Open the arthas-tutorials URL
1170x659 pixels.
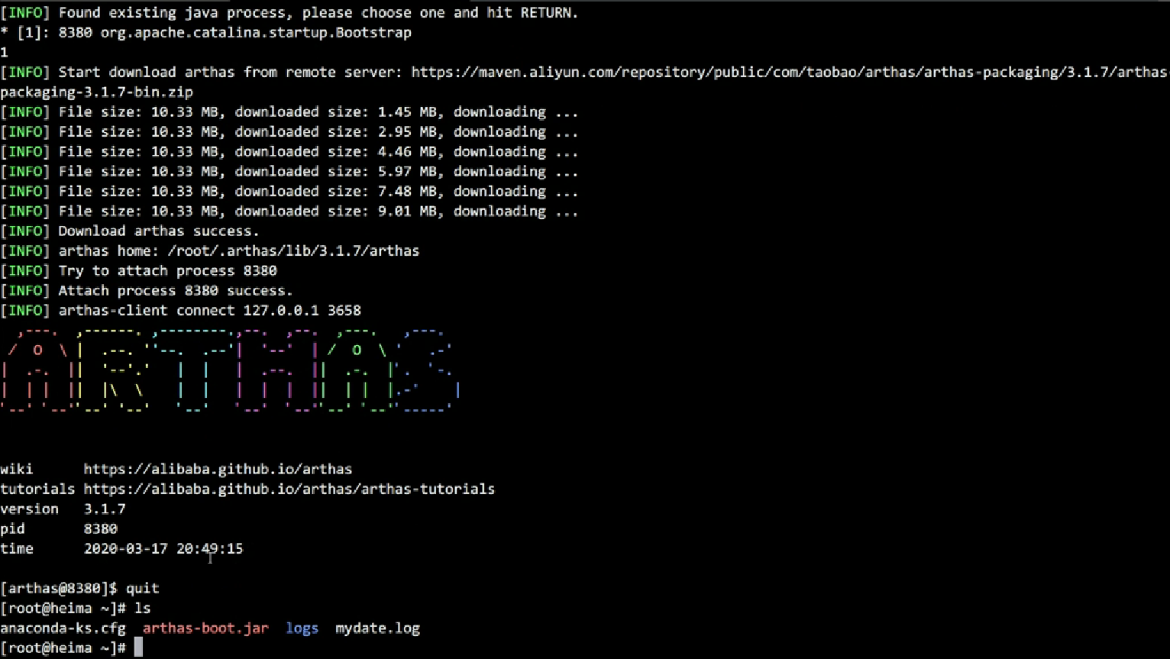pos(289,489)
